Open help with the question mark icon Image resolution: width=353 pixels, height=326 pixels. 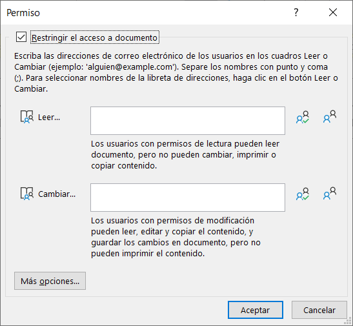point(296,12)
